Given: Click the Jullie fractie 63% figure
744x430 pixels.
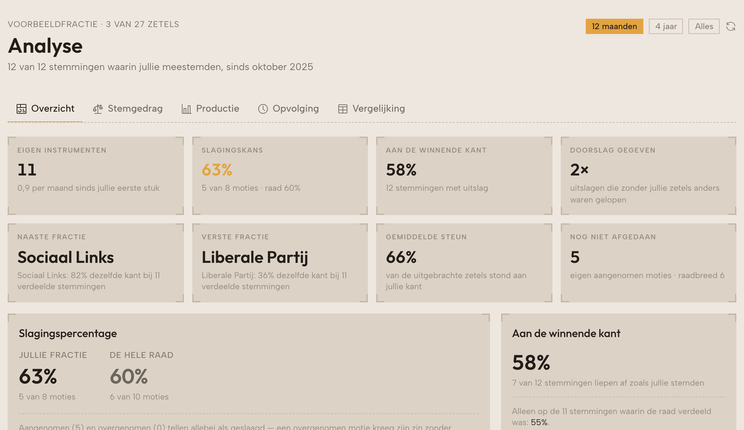Looking at the screenshot, I should pyautogui.click(x=38, y=376).
